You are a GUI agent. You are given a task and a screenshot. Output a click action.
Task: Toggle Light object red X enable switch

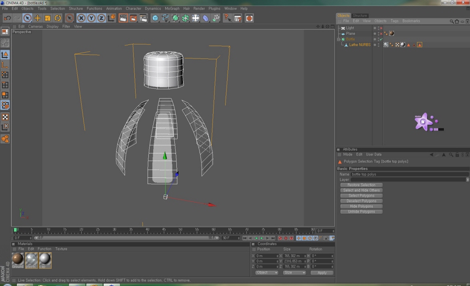[381, 28]
